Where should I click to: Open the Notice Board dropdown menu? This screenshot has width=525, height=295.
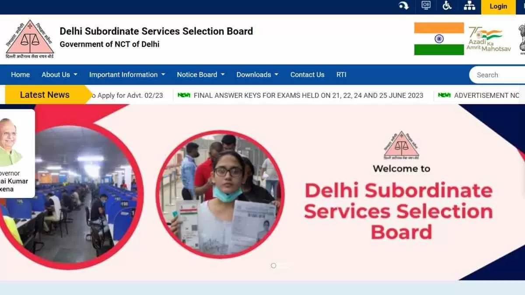200,75
